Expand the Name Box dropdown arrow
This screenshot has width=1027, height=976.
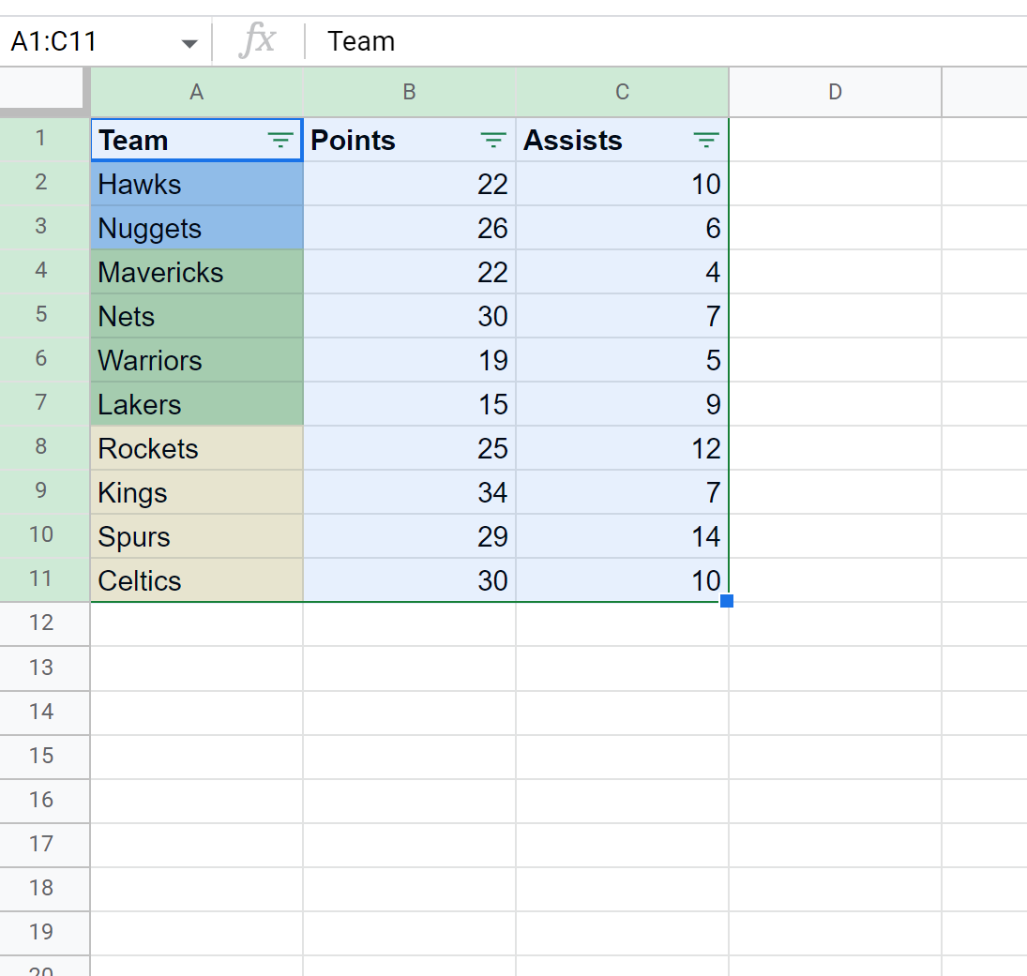click(189, 43)
